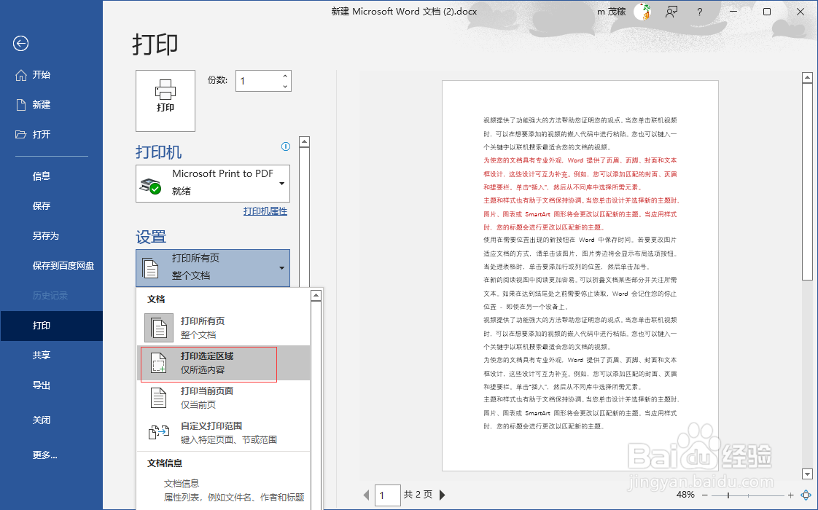This screenshot has width=818, height=510.
Task: Click the 打印所有页 icon in the dropdown list
Action: [x=159, y=327]
